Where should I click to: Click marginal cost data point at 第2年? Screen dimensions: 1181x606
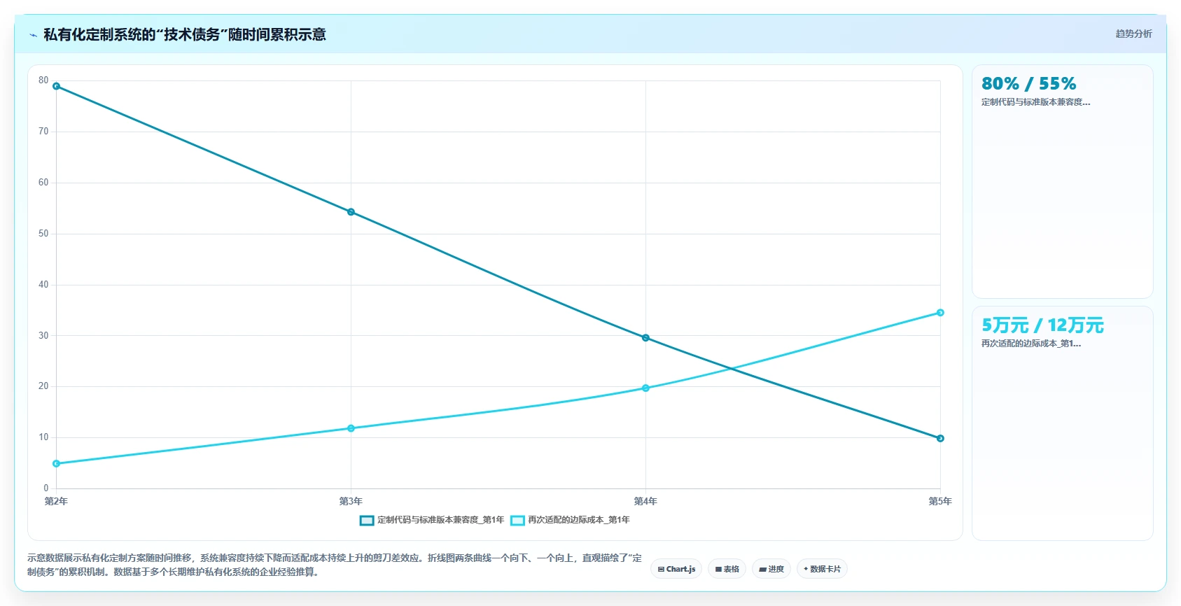point(57,463)
